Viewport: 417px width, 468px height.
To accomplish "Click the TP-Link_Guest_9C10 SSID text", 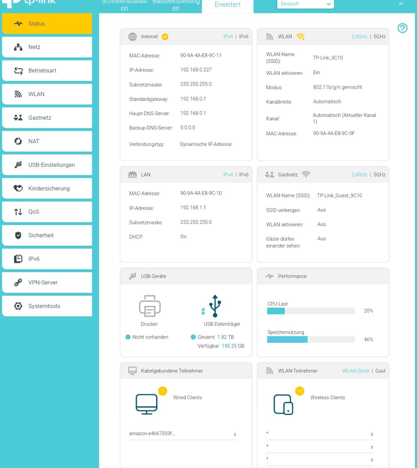I will pos(339,195).
